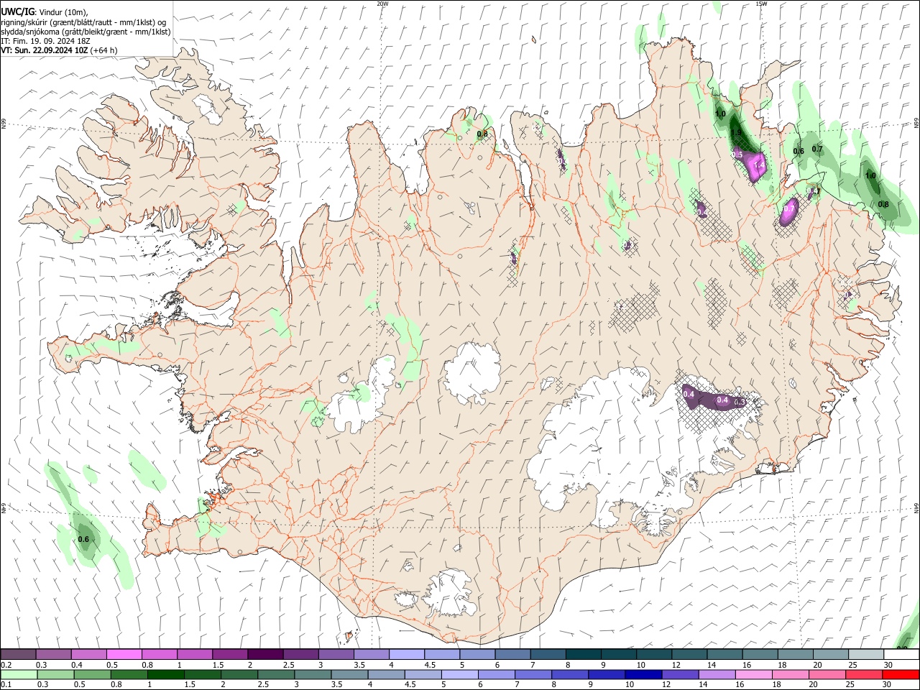This screenshot has height=690, width=920.
Task: Select lower legend darkest green 1 swatch
Action: (166, 675)
